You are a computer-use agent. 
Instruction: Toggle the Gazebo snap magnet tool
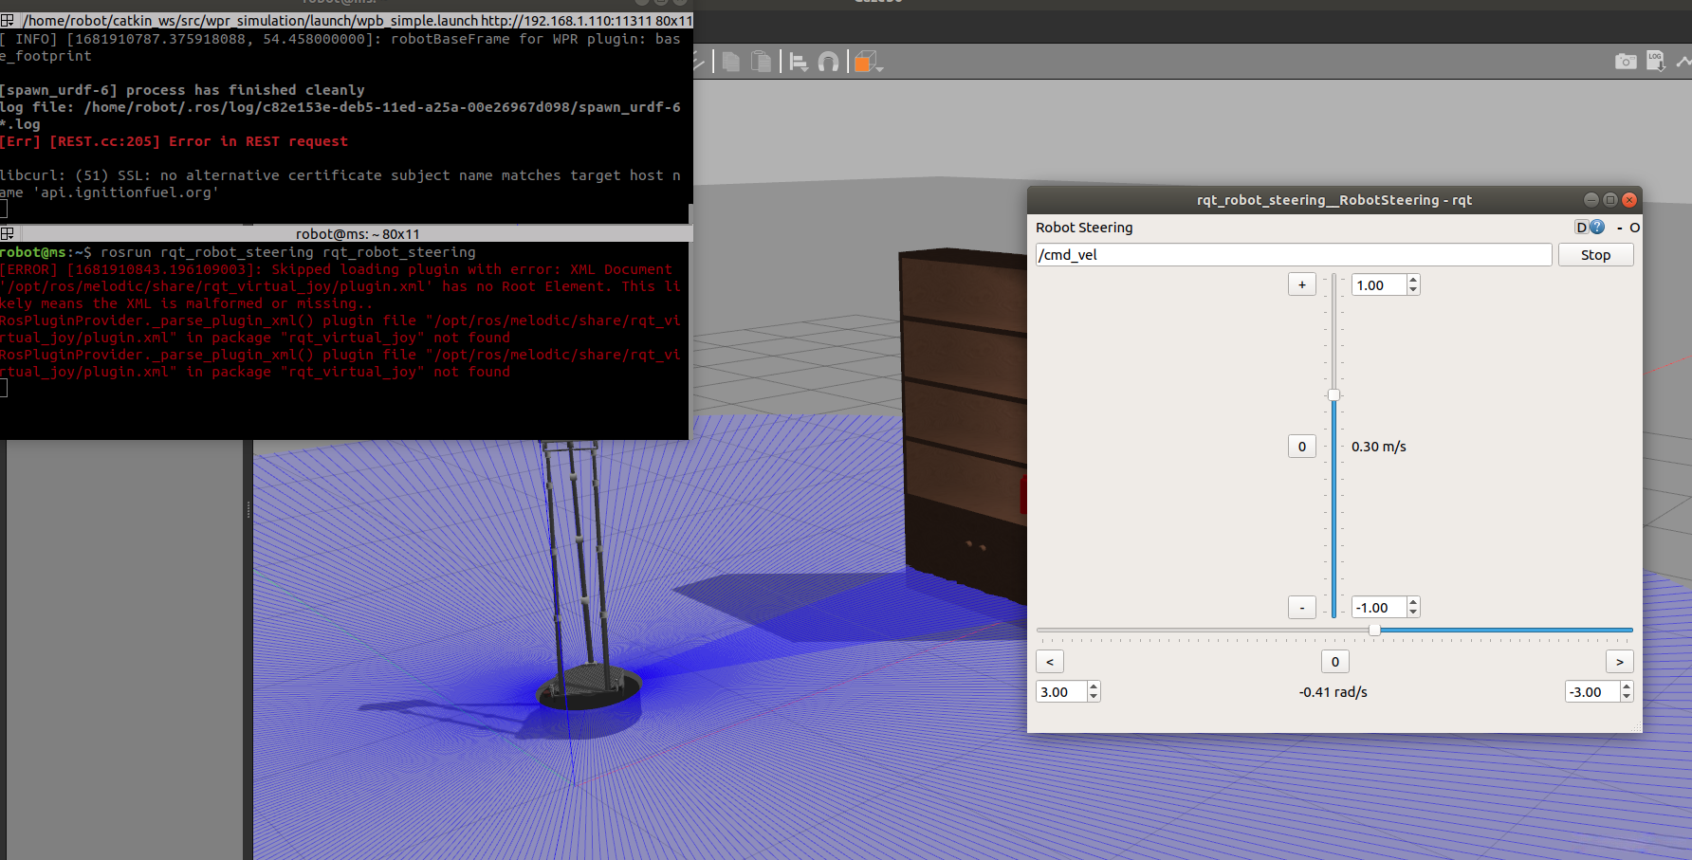(828, 63)
